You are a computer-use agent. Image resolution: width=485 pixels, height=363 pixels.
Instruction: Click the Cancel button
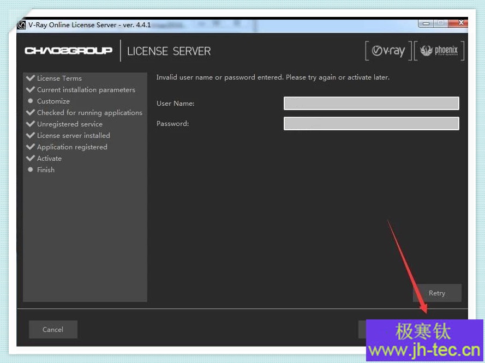point(53,329)
